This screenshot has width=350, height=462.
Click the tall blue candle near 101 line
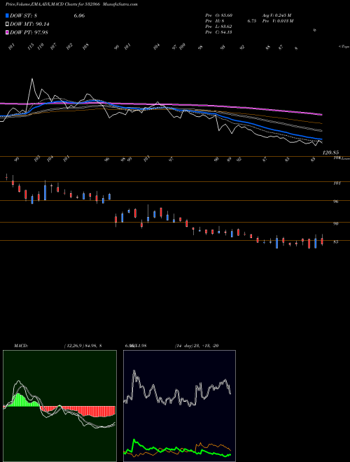click(45, 191)
